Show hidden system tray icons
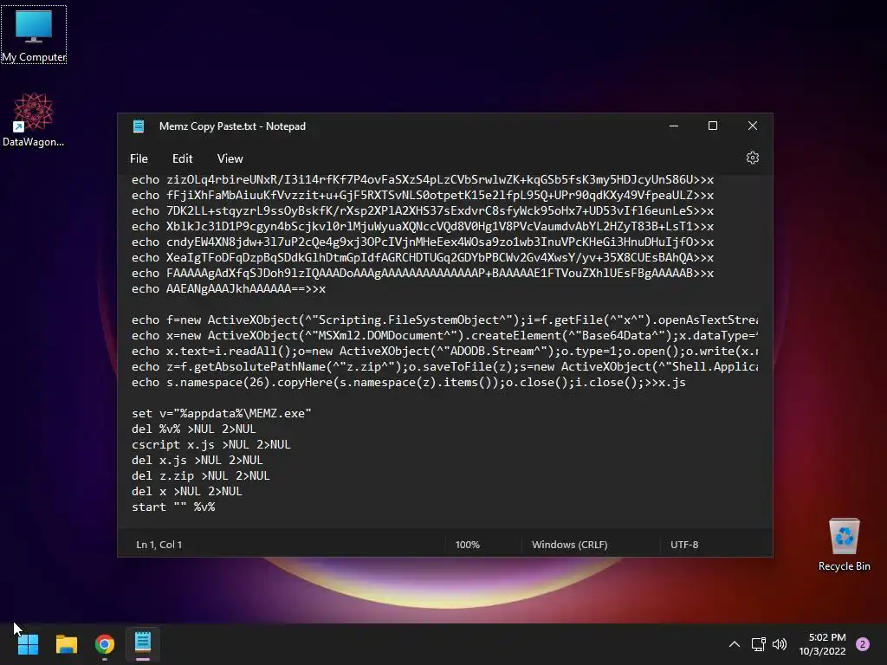The width and height of the screenshot is (887, 665). pos(735,644)
